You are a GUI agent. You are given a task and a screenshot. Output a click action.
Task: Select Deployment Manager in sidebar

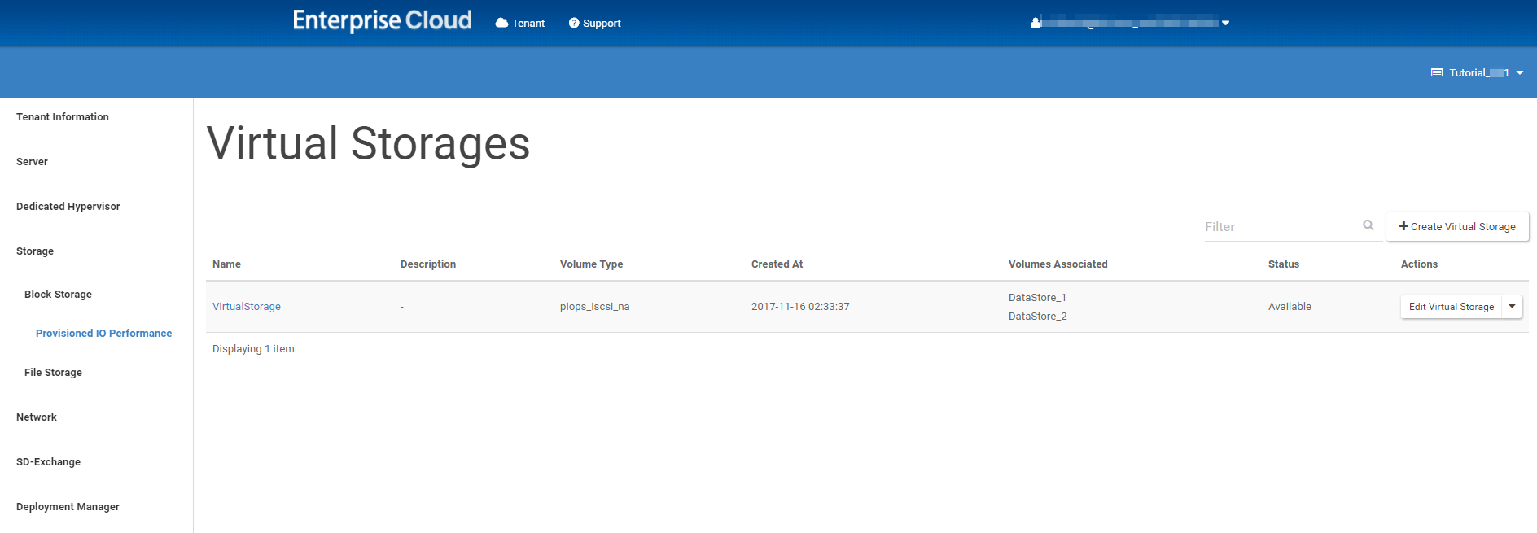click(x=68, y=507)
